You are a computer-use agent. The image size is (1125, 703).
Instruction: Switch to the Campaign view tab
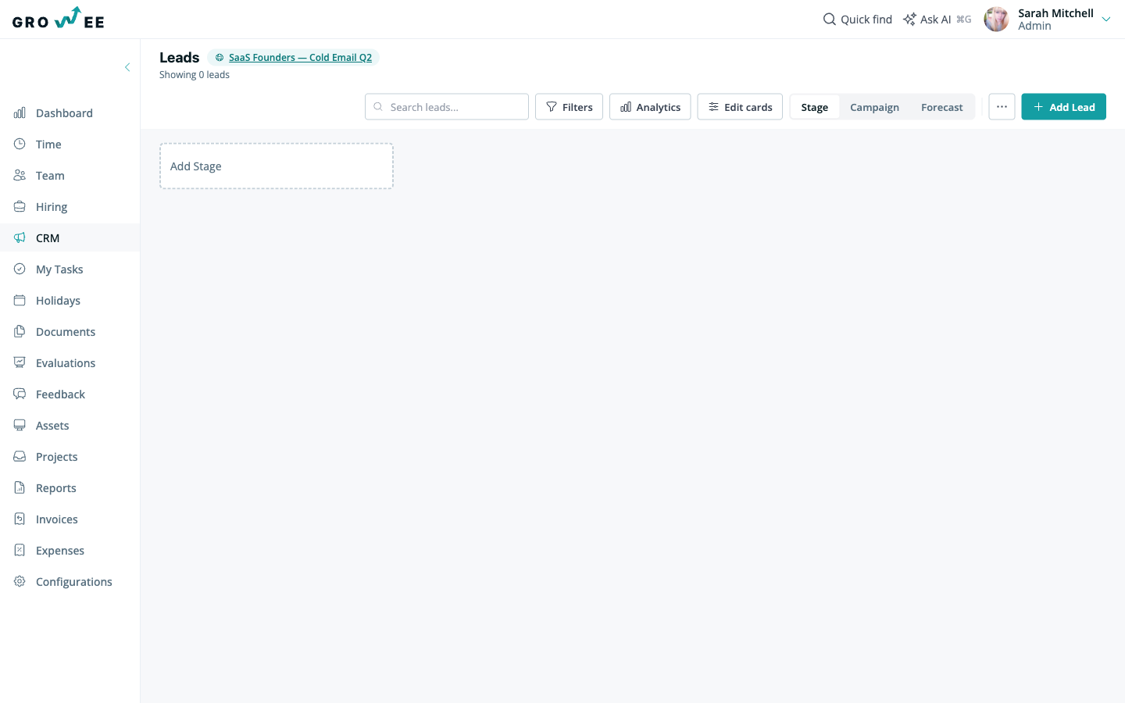(874, 107)
